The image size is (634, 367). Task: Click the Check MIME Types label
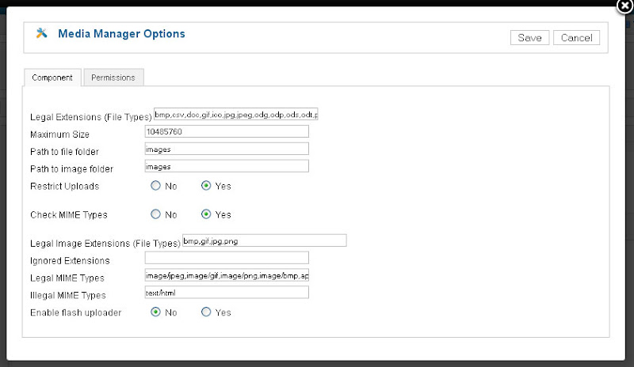[x=69, y=215]
